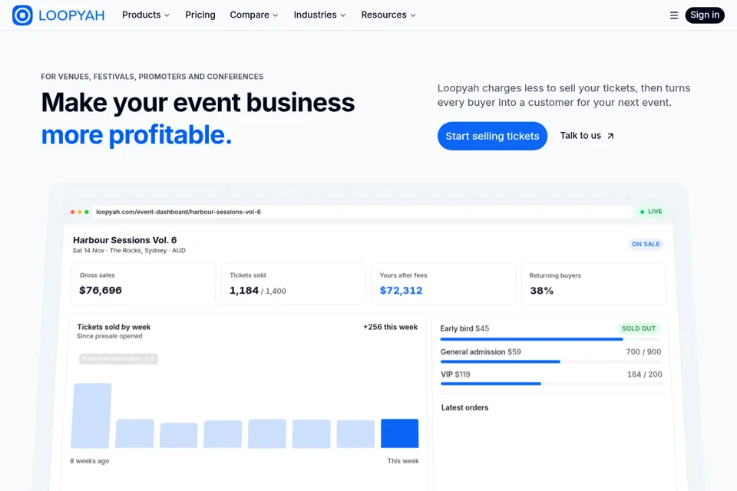Viewport: 737px width, 491px height.
Task: Click the $76,696 gross sales value
Action: click(101, 290)
